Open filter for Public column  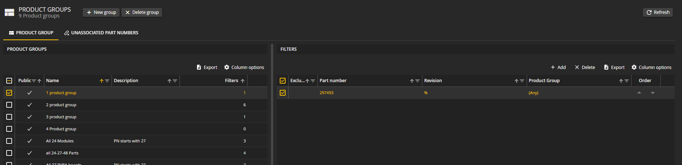pos(34,81)
